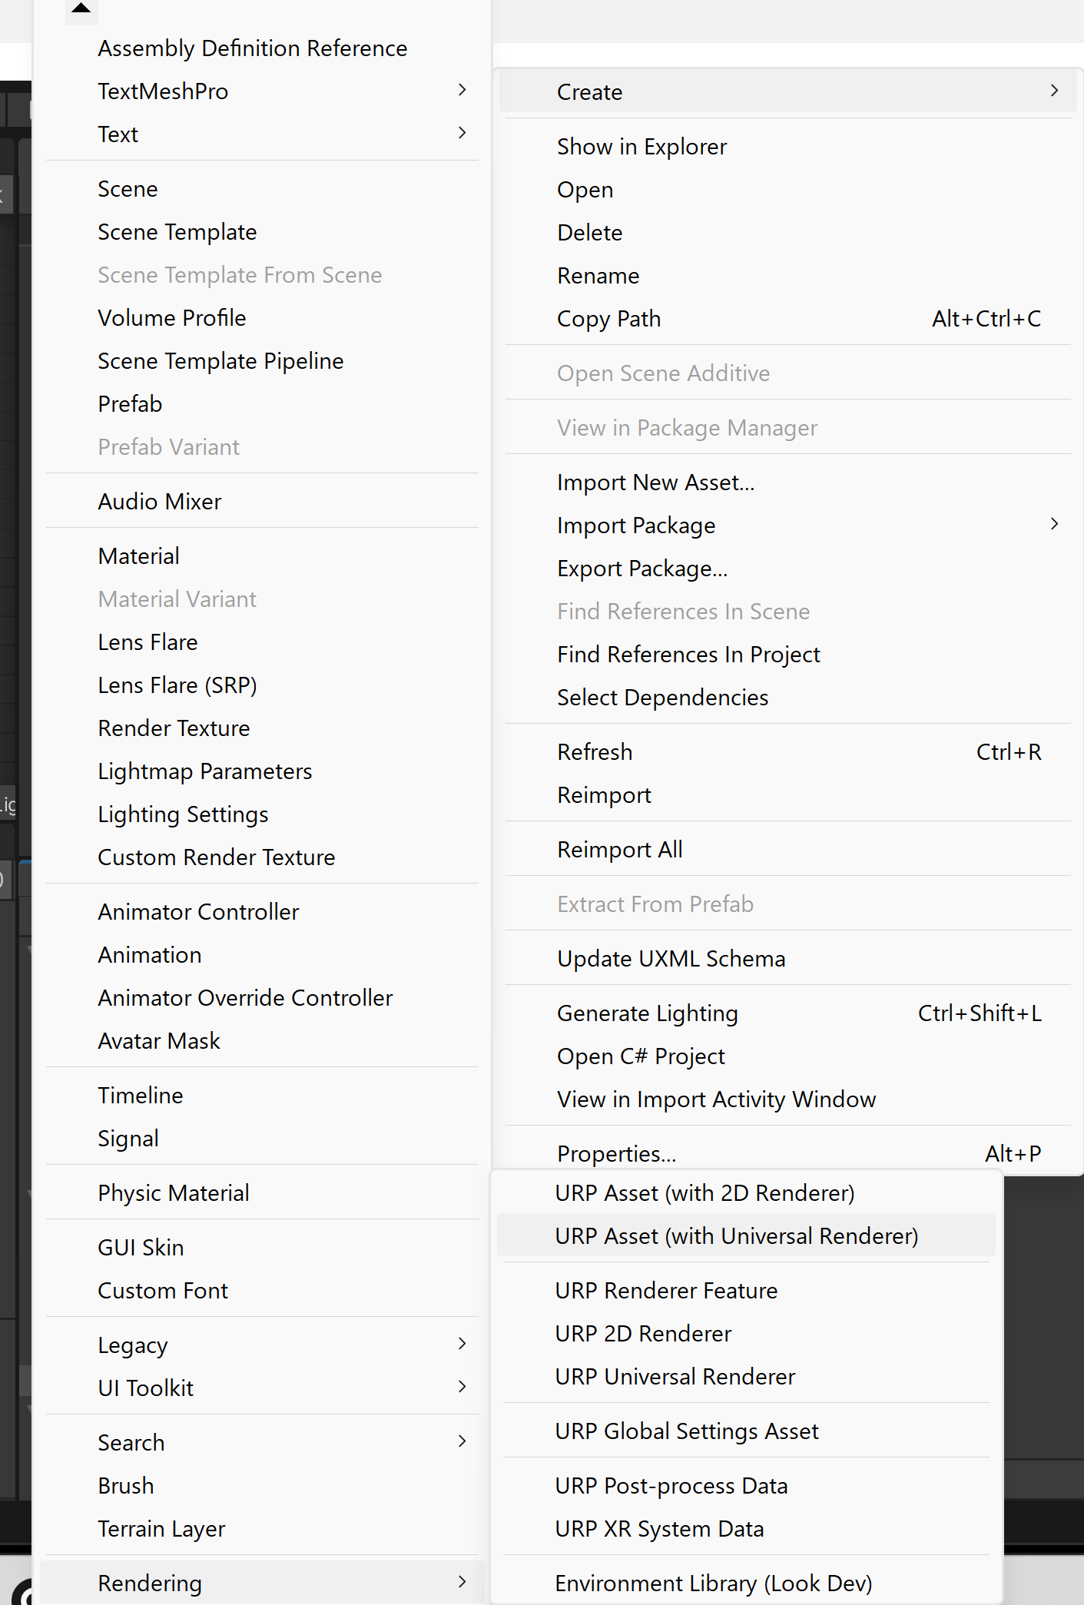
Task: Select Show in Explorer
Action: [641, 147]
